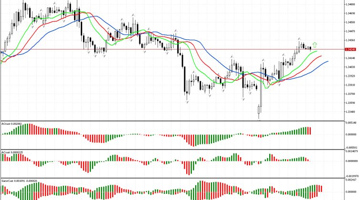Click the GatorCust indicator label
The height and width of the screenshot is (200, 359).
coord(13,181)
